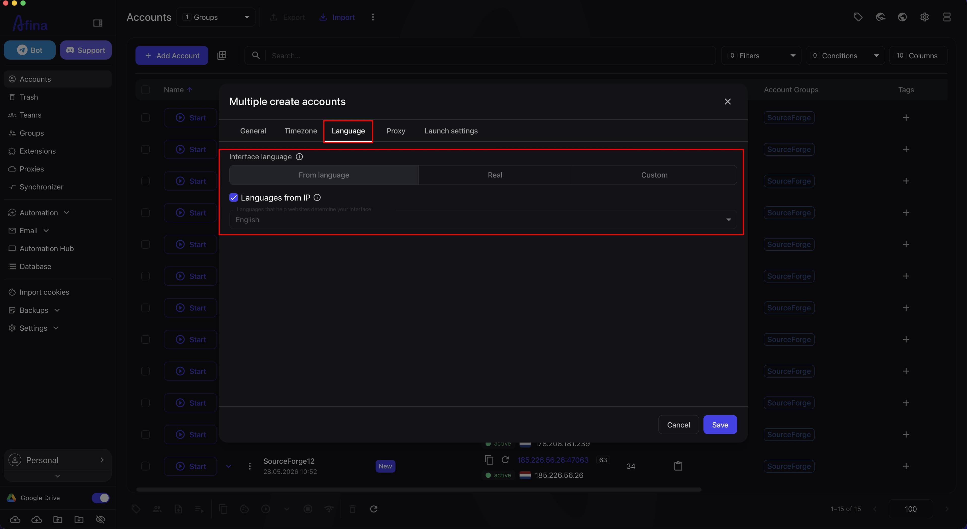Open the Columns selector
Screen dimensions: 967x529
(918, 56)
